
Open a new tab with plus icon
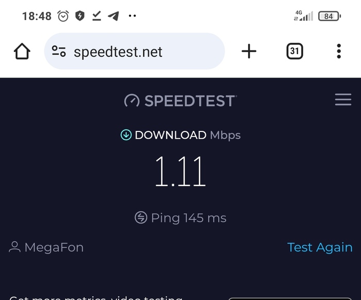(249, 51)
